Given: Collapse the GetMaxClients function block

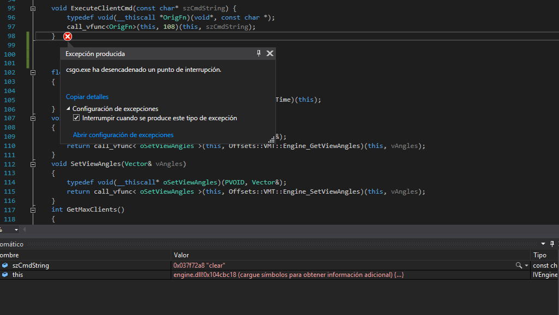Looking at the screenshot, I should pos(33,209).
